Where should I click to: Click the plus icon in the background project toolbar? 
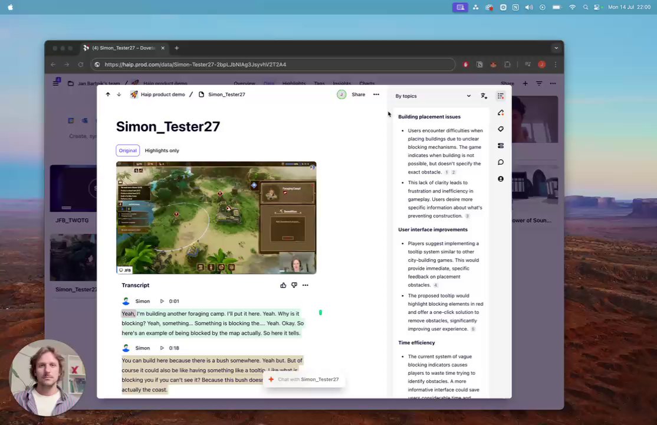[x=525, y=83]
